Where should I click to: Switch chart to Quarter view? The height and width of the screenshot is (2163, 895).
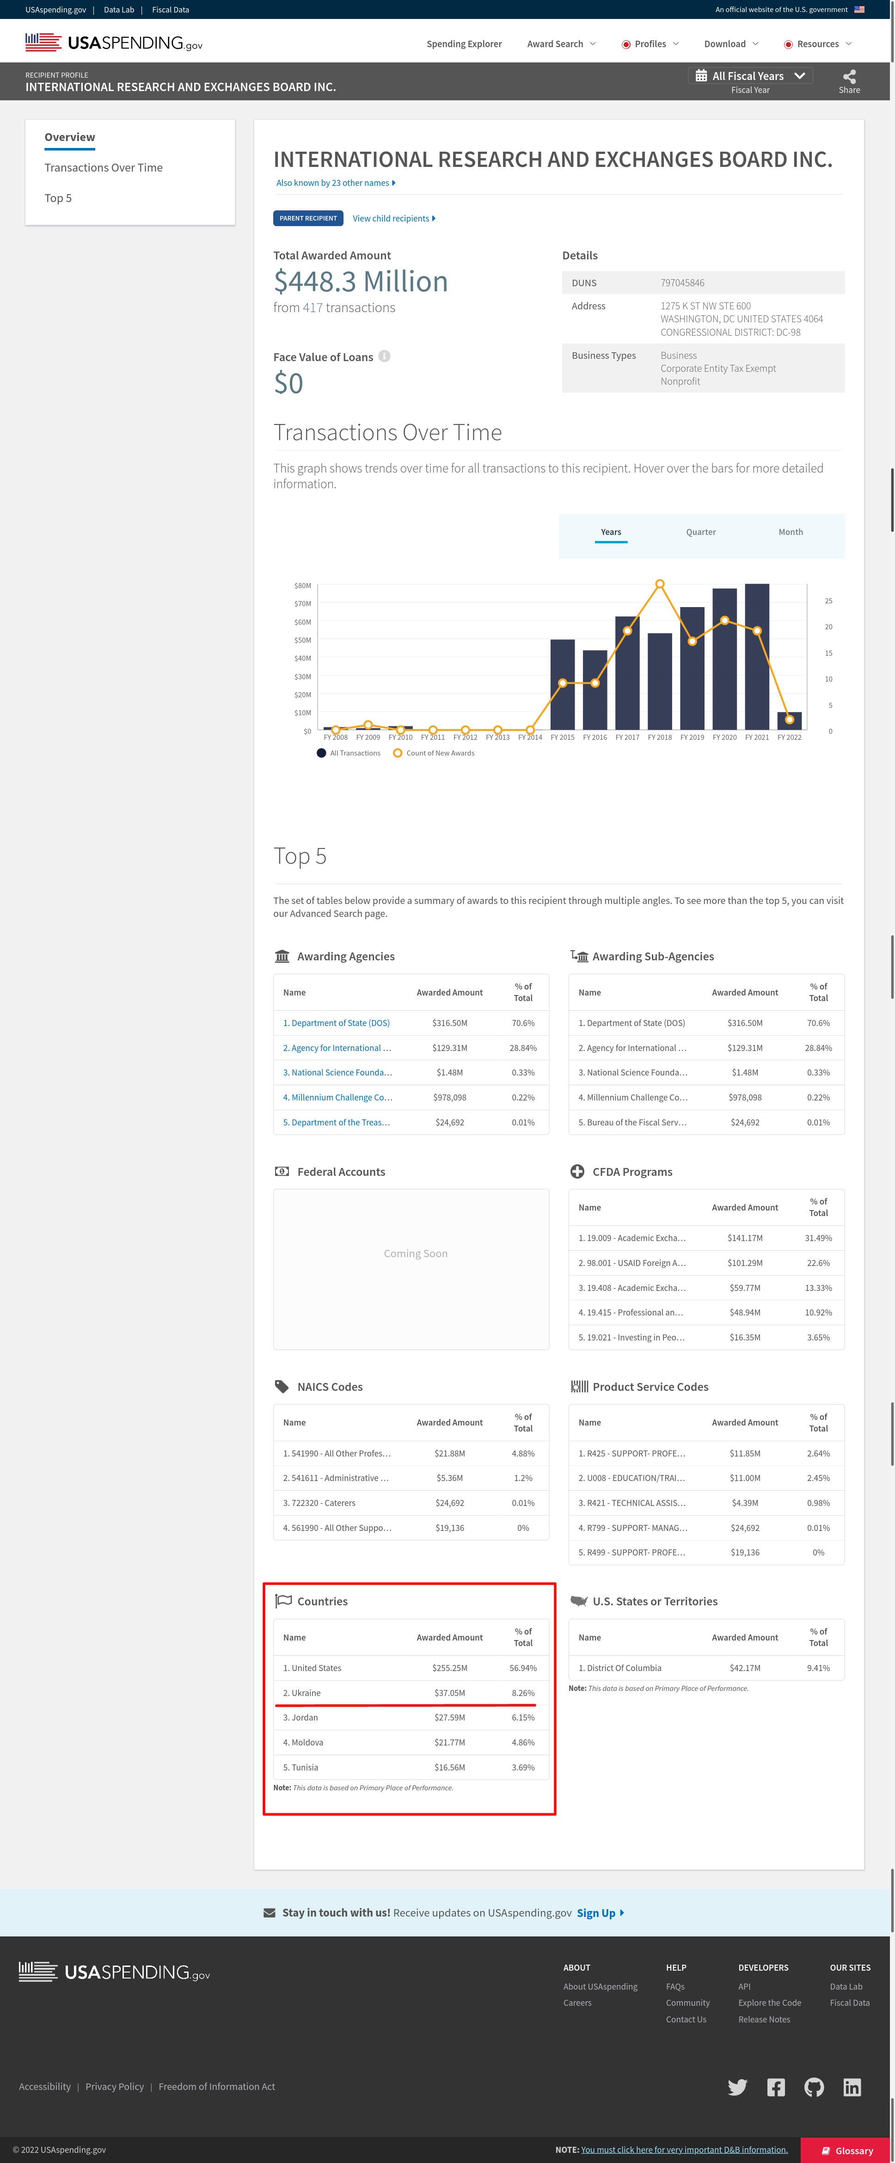click(x=700, y=532)
